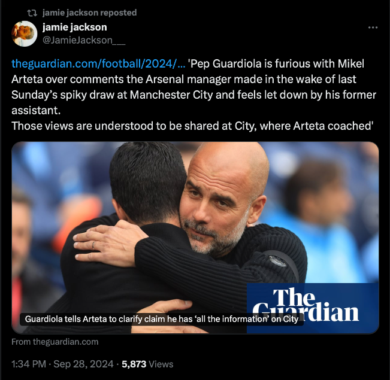
Task: Open the jamie jackson display name
Action: (75, 27)
